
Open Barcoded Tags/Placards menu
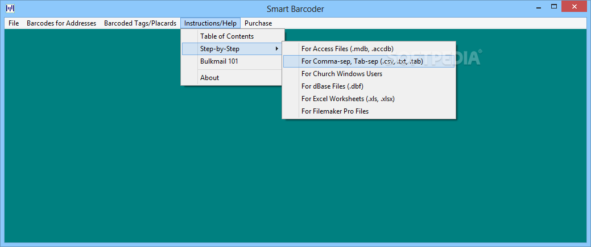tap(140, 23)
